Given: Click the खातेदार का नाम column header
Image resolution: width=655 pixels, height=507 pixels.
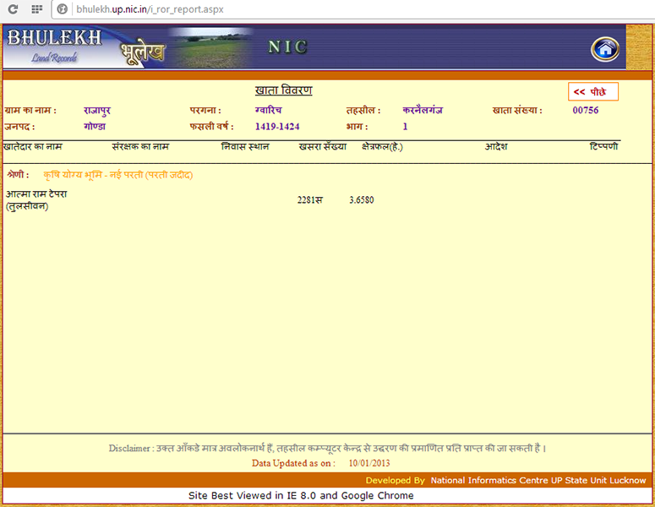Looking at the screenshot, I should point(33,147).
